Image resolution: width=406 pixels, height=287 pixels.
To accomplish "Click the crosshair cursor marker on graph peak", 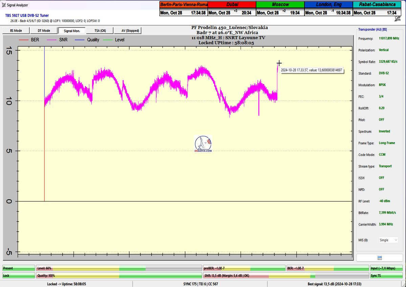I will [x=279, y=63].
